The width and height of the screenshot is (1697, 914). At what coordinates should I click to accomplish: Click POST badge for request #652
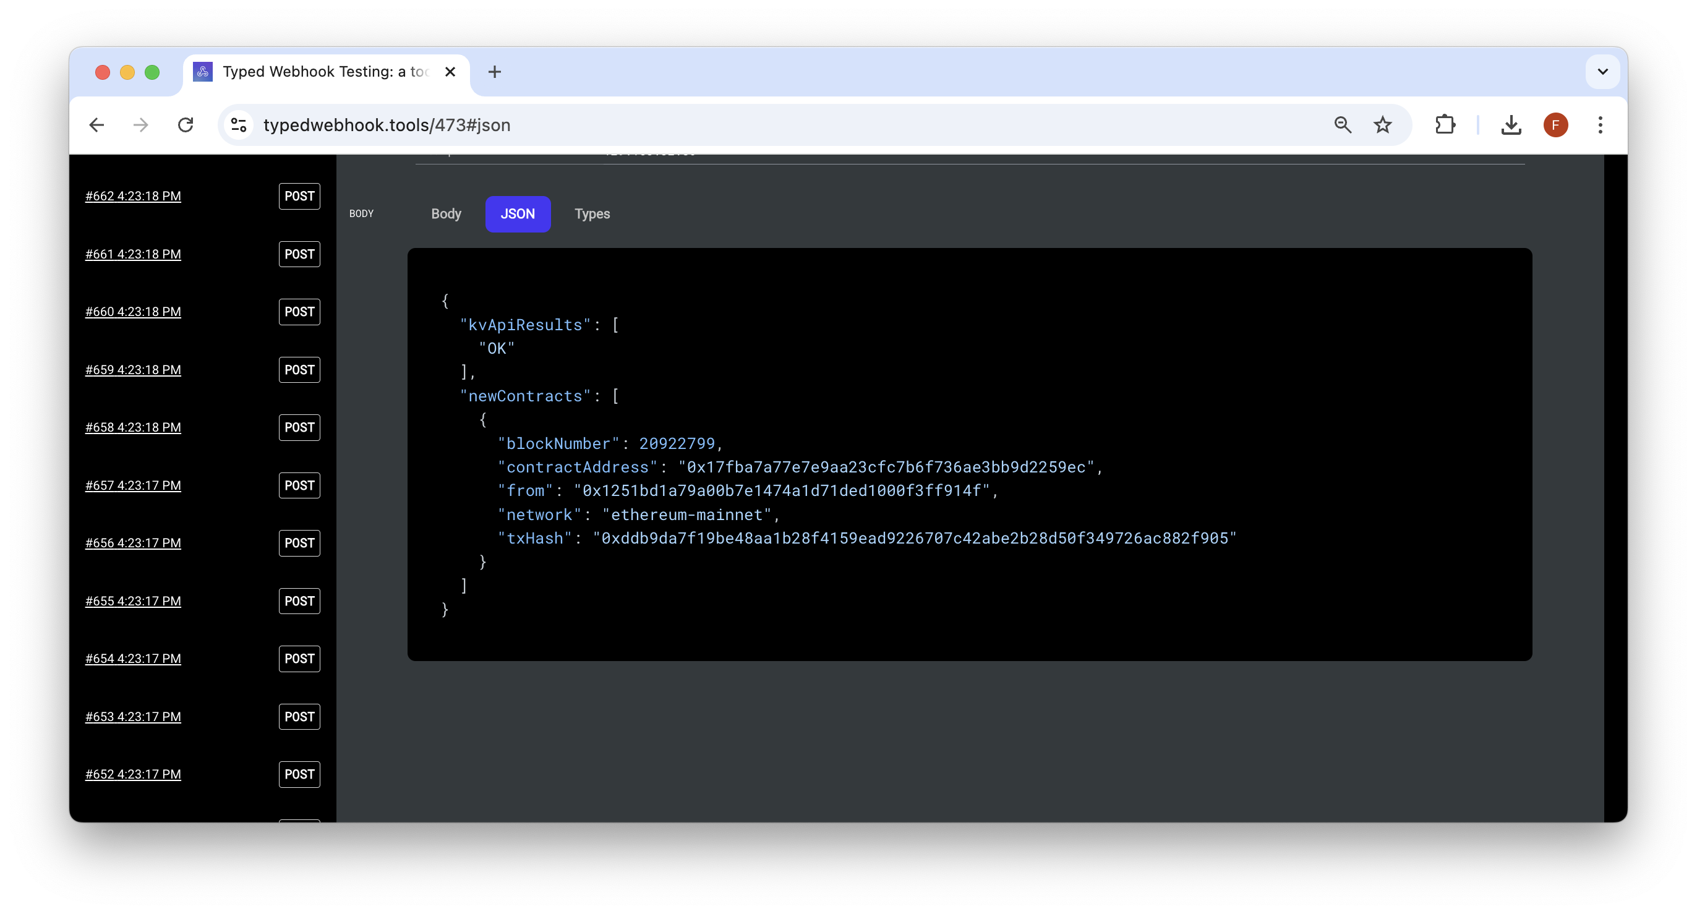[299, 774]
